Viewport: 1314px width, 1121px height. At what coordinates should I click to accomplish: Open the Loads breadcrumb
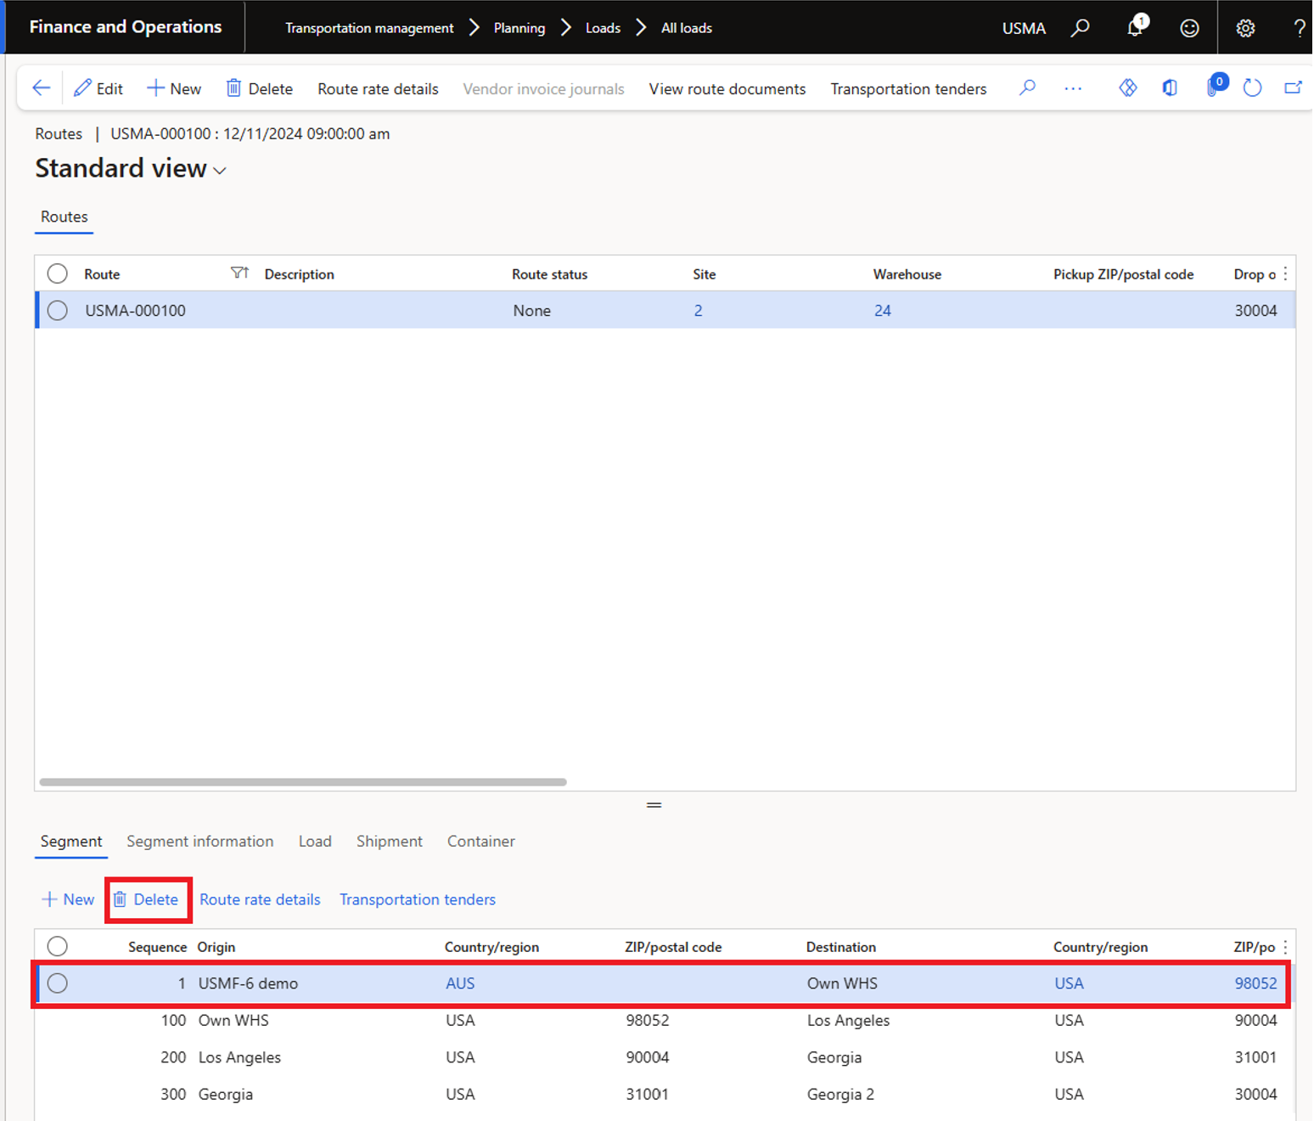click(603, 28)
